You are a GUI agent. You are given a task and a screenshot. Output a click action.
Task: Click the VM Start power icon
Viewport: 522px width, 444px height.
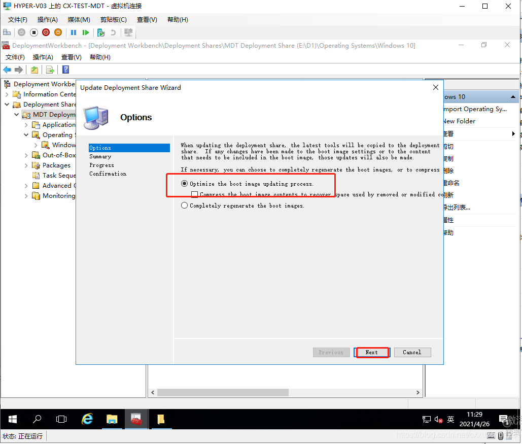point(22,32)
